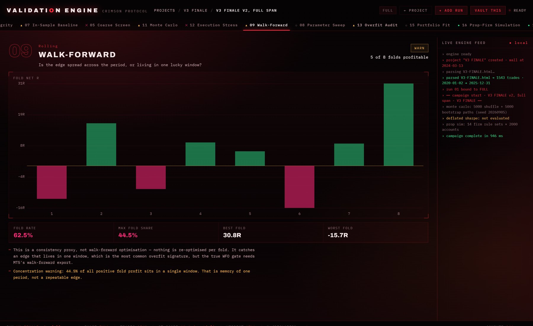Image resolution: width=533 pixels, height=326 pixels.
Task: Open the PROJECTS breadcrumb link
Action: click(x=164, y=10)
